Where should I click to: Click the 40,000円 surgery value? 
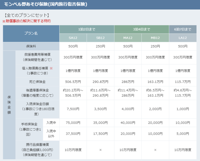(x=128, y=123)
